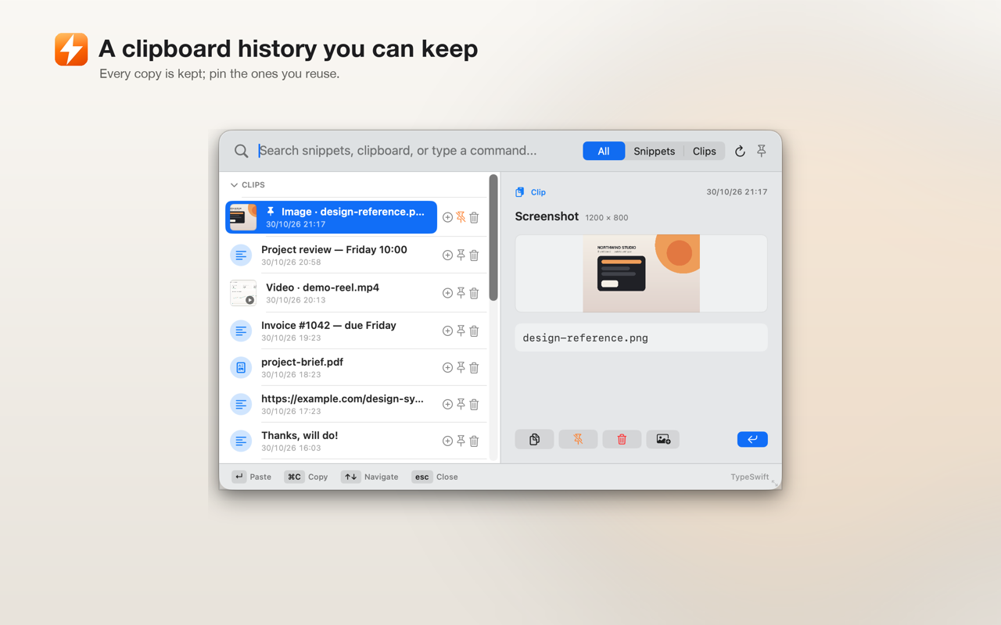This screenshot has width=1001, height=625.
Task: Unpin the design-reference image clip in list
Action: [x=461, y=218]
